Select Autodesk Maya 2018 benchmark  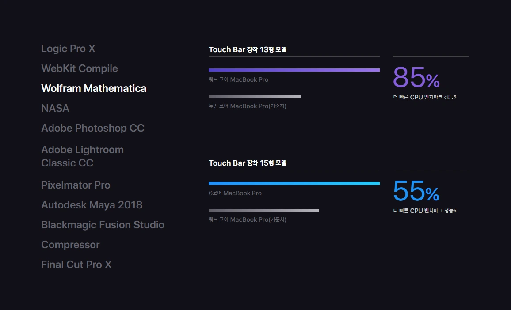pos(92,205)
